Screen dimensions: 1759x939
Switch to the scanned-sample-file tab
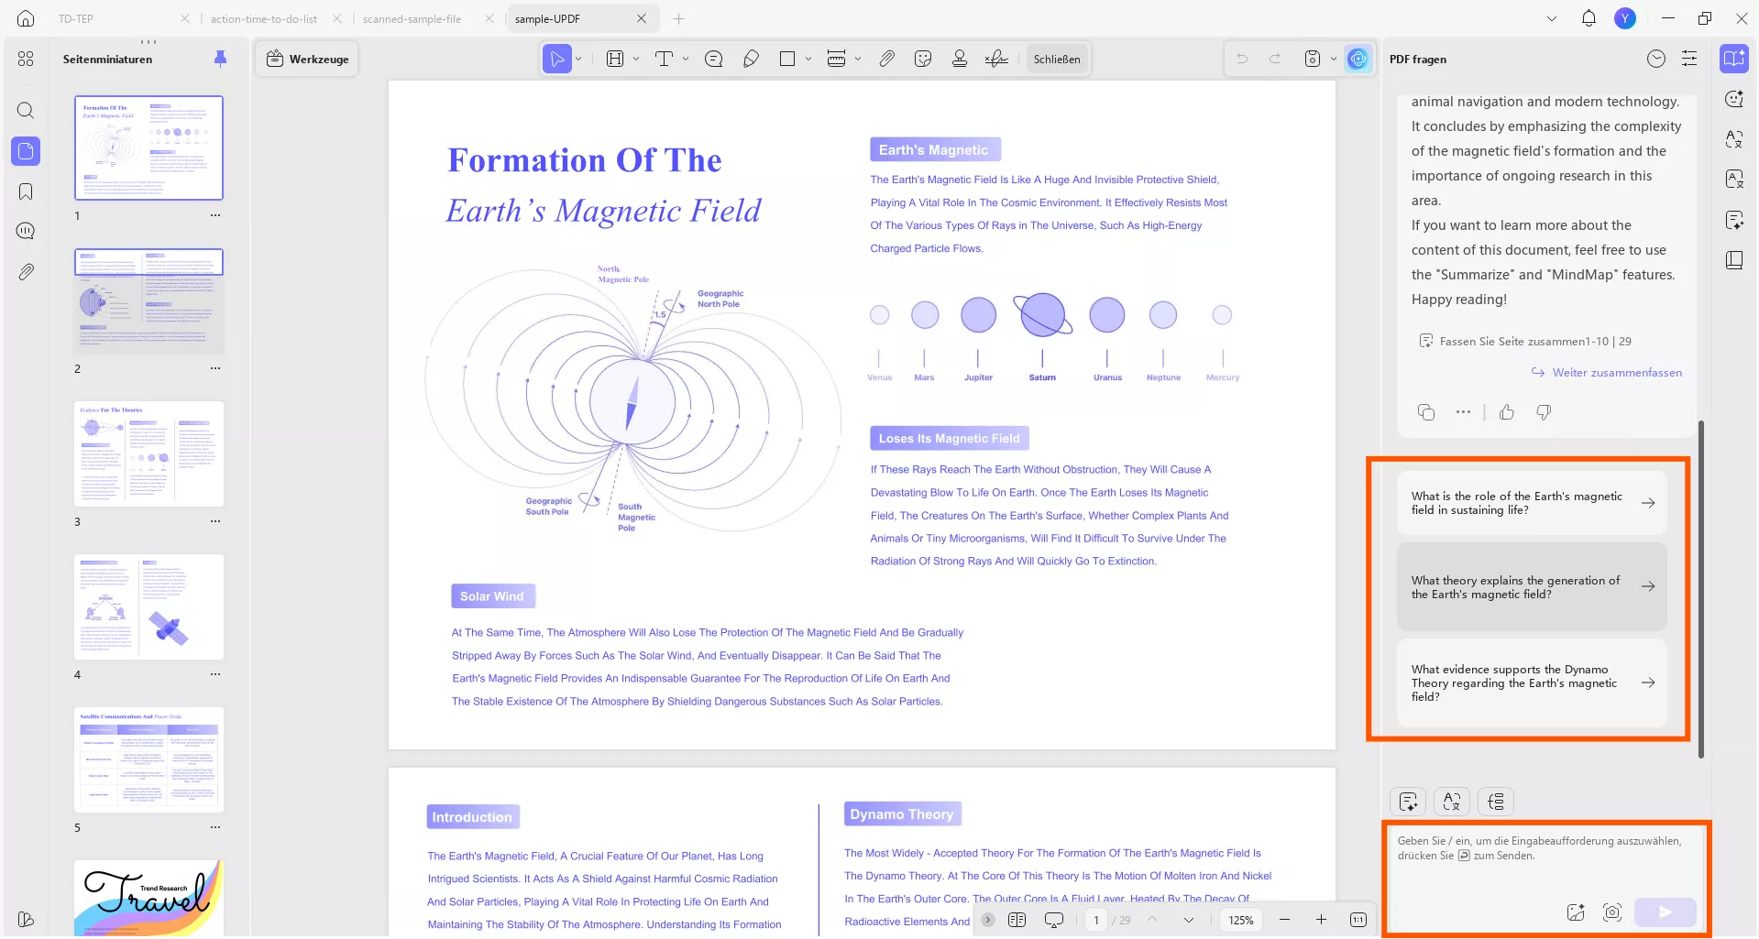click(x=412, y=18)
